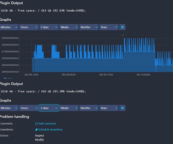Image resolution: width=173 pixels, height=144 pixels.
Task: Click the 09/08 12:00 axis label
Action: 31,75
